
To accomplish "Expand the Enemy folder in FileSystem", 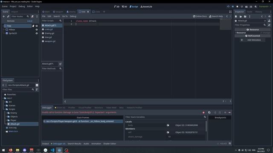I will (6, 113).
